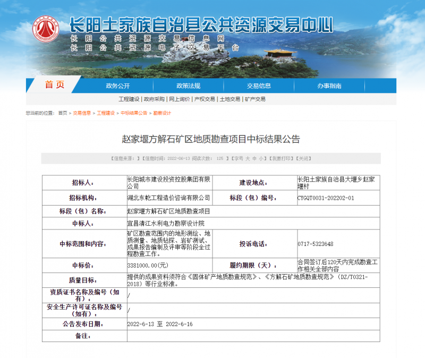Click 勘察设计 in the breadcrumb
Screen dimensions: 425x358
[162, 113]
